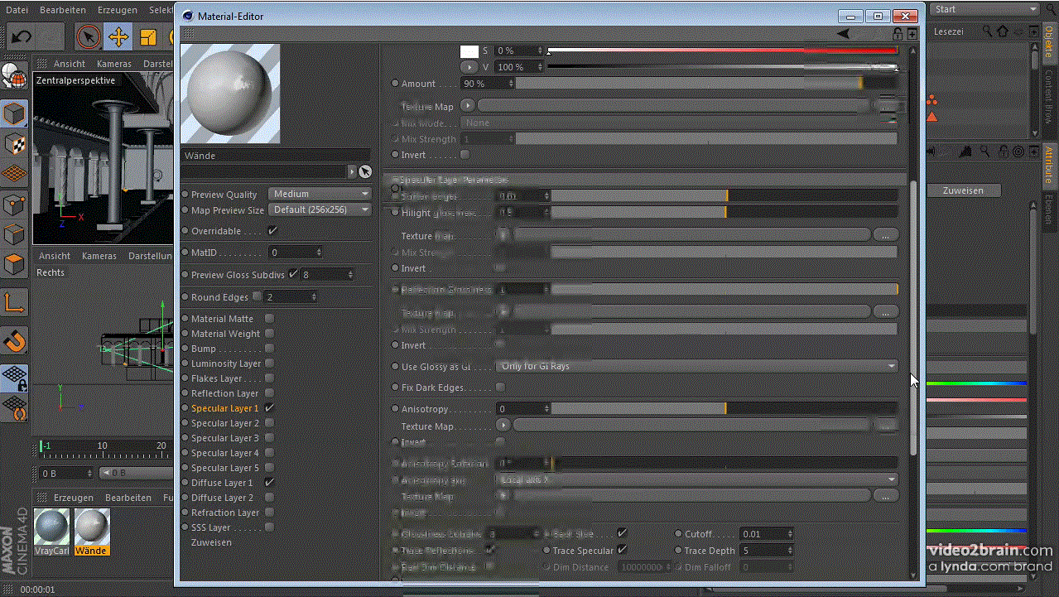Click the make editable icon in left palette
The height and width of the screenshot is (597, 1059).
(x=14, y=77)
